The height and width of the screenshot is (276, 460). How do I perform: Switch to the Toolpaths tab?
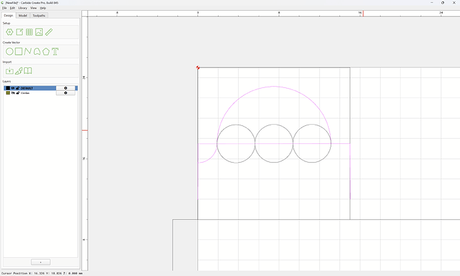pos(39,15)
